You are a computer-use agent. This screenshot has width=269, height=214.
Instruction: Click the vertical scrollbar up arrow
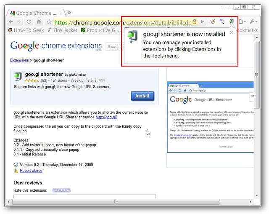[257, 37]
